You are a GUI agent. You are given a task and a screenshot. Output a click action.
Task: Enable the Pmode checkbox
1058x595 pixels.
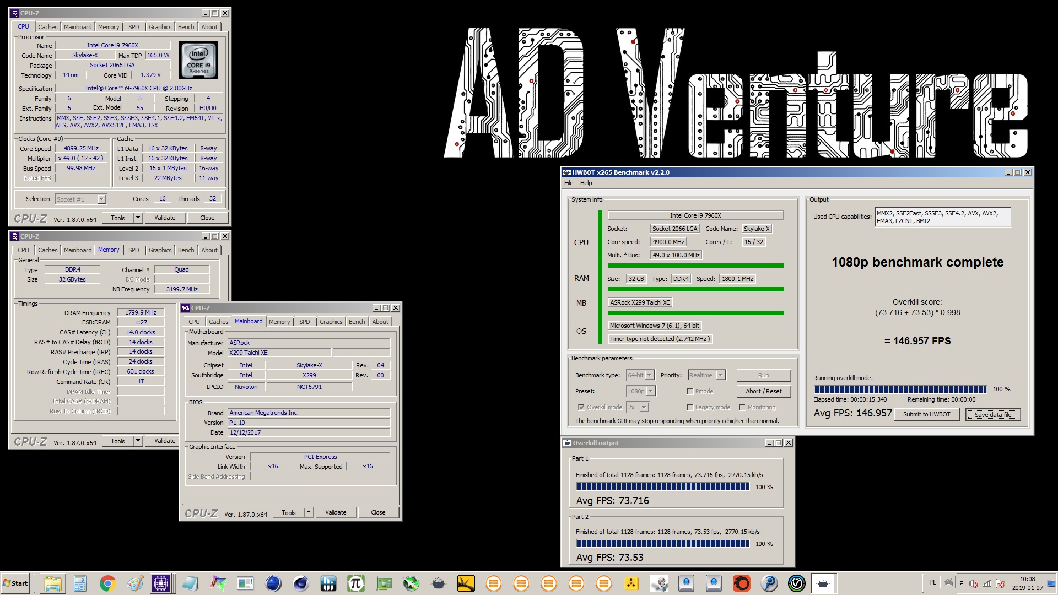tap(689, 391)
